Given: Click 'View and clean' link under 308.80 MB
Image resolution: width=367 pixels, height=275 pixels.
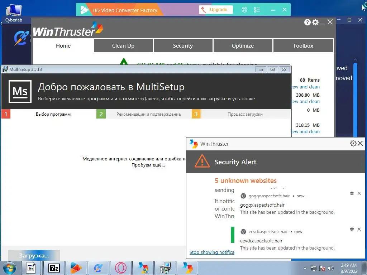Looking at the screenshot, I should 305,101.
